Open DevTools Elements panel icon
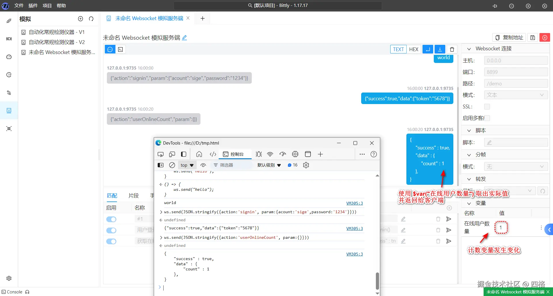The image size is (553, 296). tap(213, 154)
